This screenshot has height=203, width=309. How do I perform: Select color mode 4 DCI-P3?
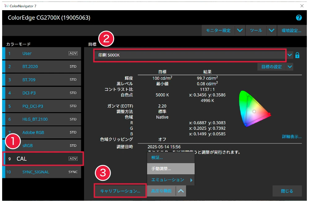[x=42, y=93]
